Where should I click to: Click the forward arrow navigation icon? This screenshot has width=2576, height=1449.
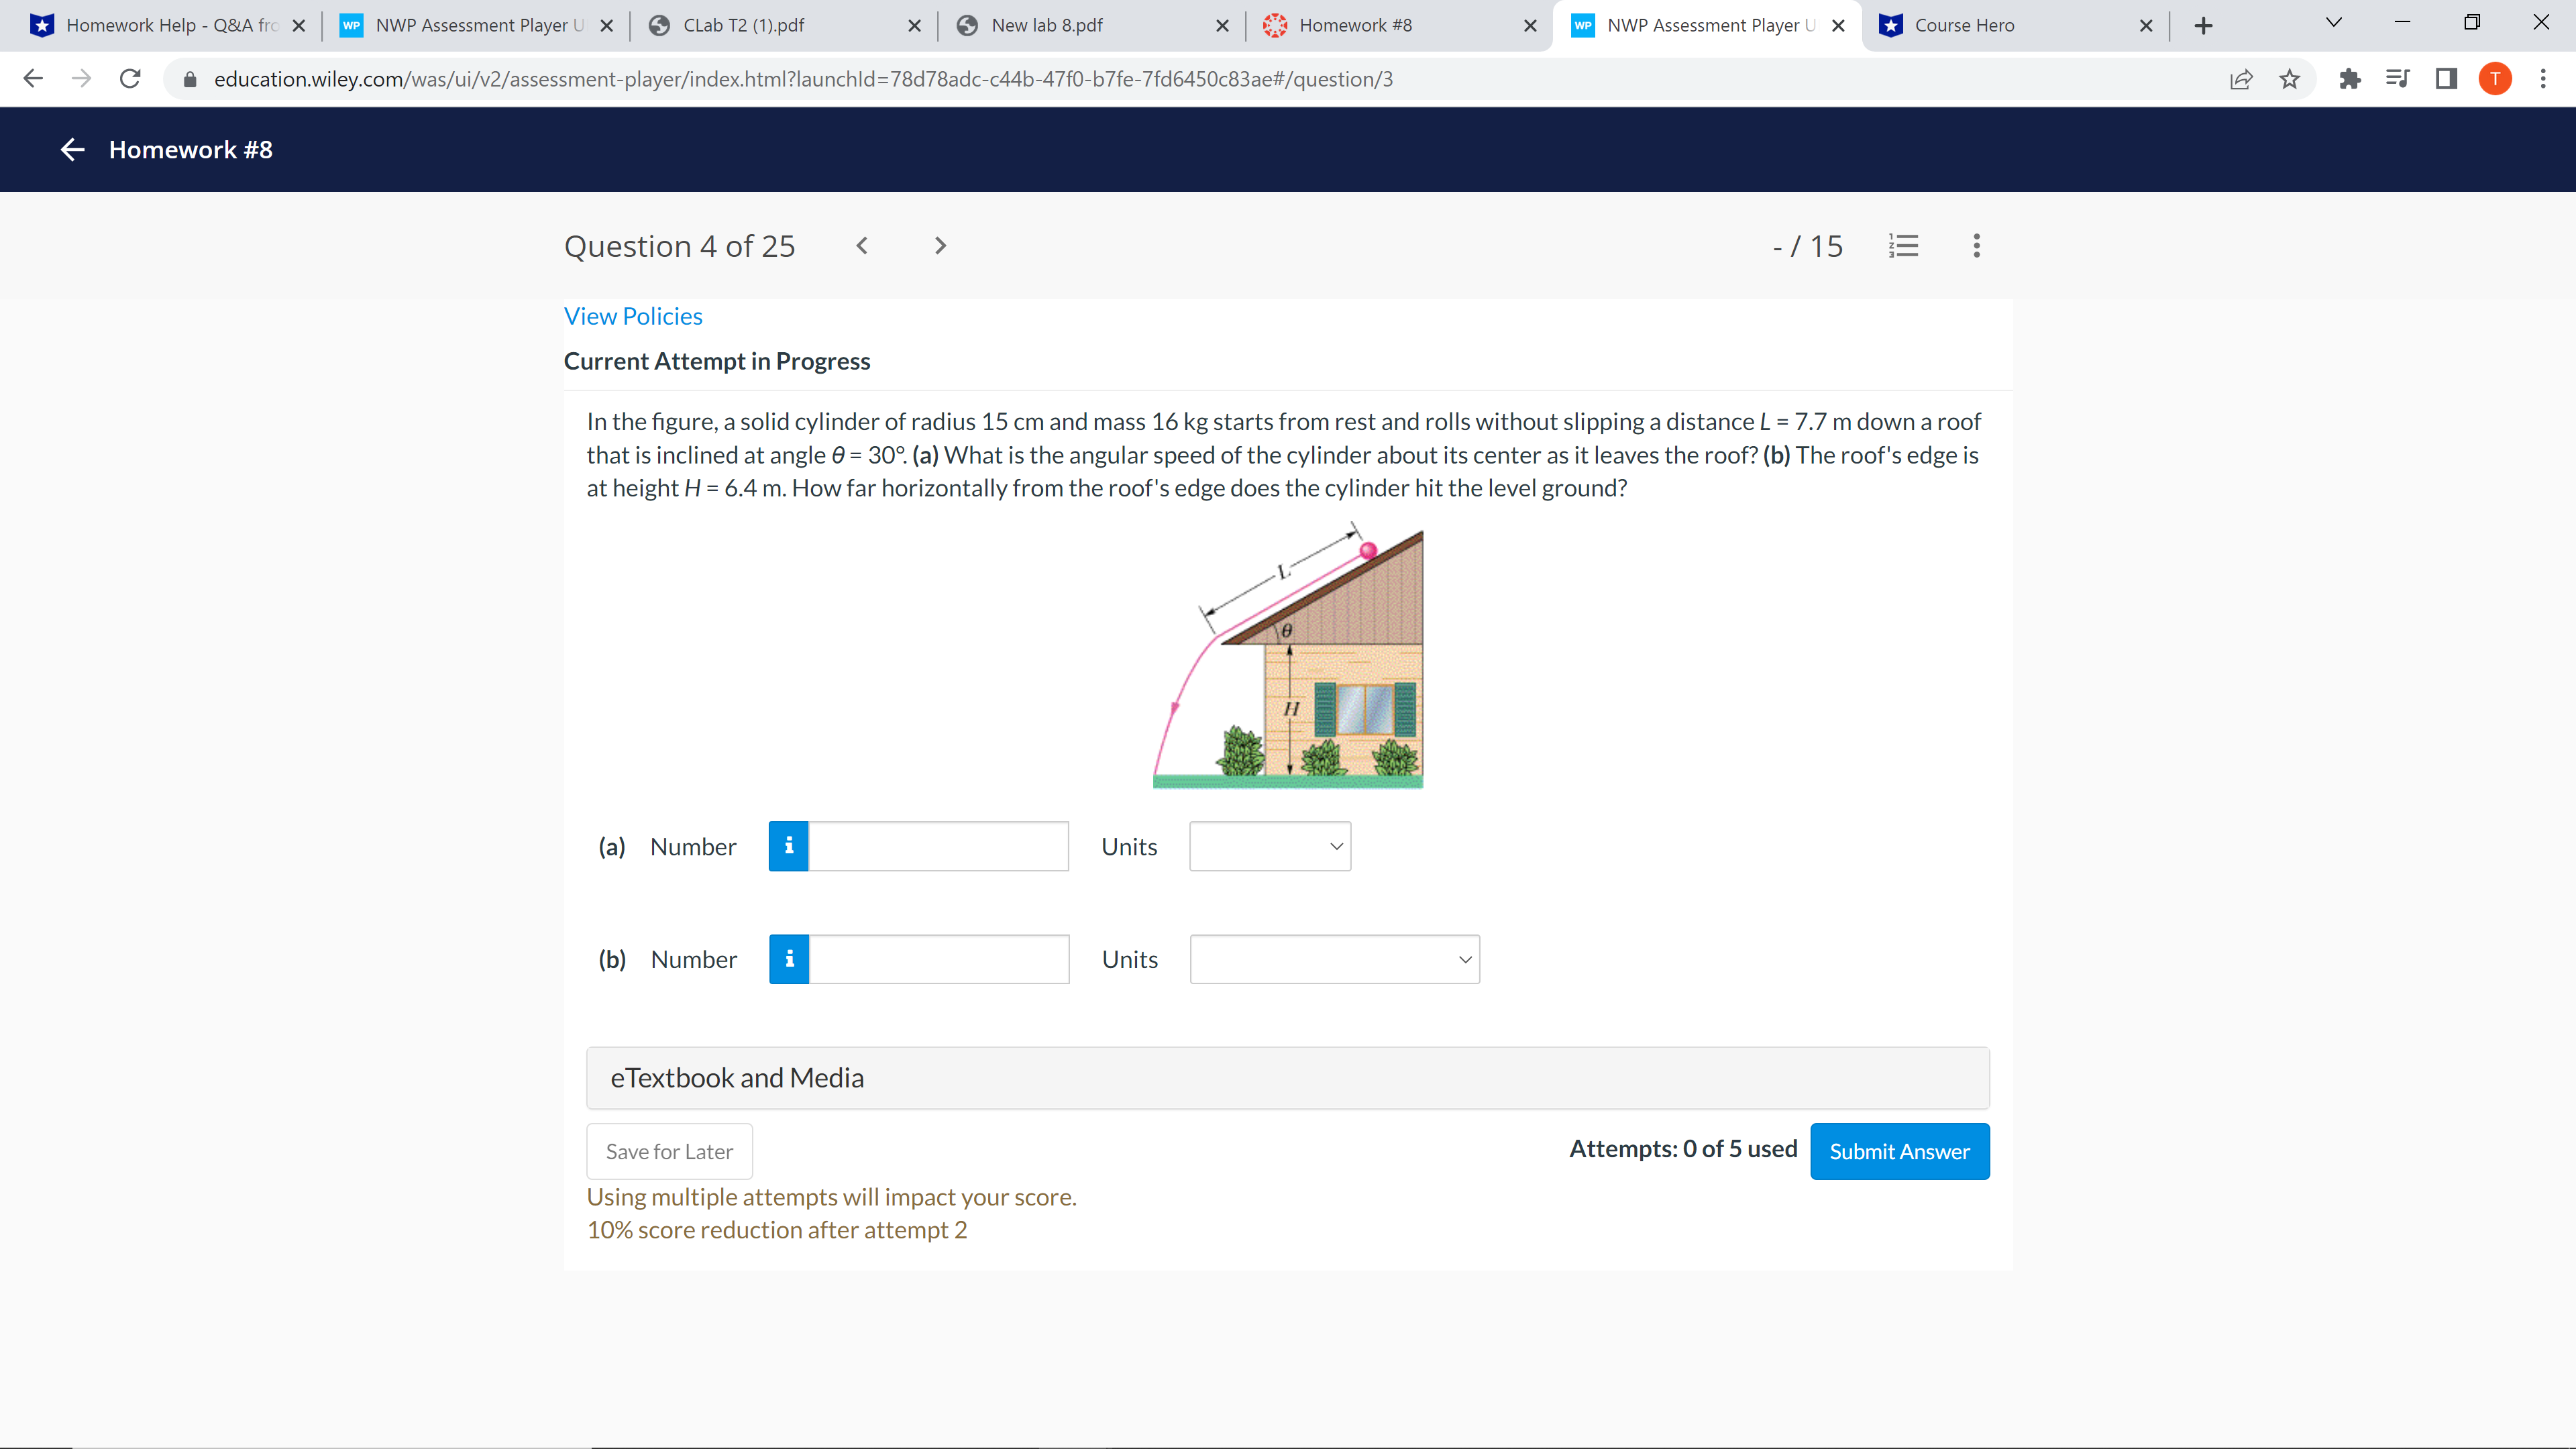tap(938, 244)
